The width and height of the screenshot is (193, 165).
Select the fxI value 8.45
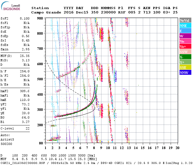point(26,40)
